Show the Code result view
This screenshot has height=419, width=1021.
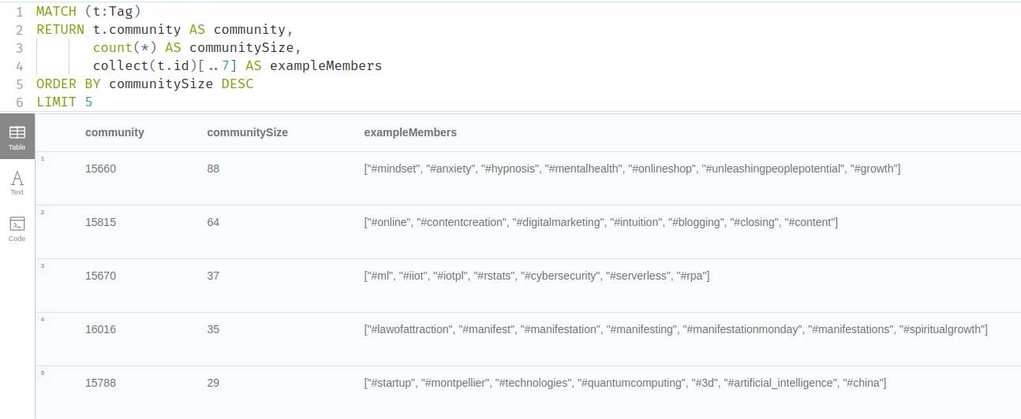(17, 228)
